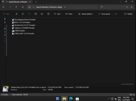Click the Paste clipboard icon
This screenshot has height=101, width=136.
[29, 14]
